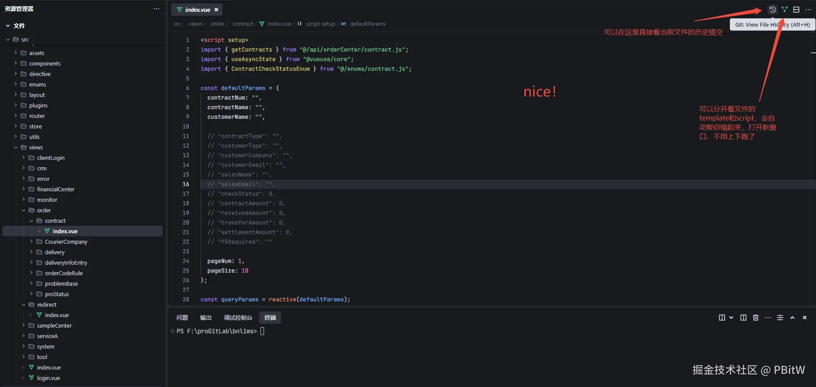
Task: Open Explorer panel ellipsis menu
Action: 156,9
